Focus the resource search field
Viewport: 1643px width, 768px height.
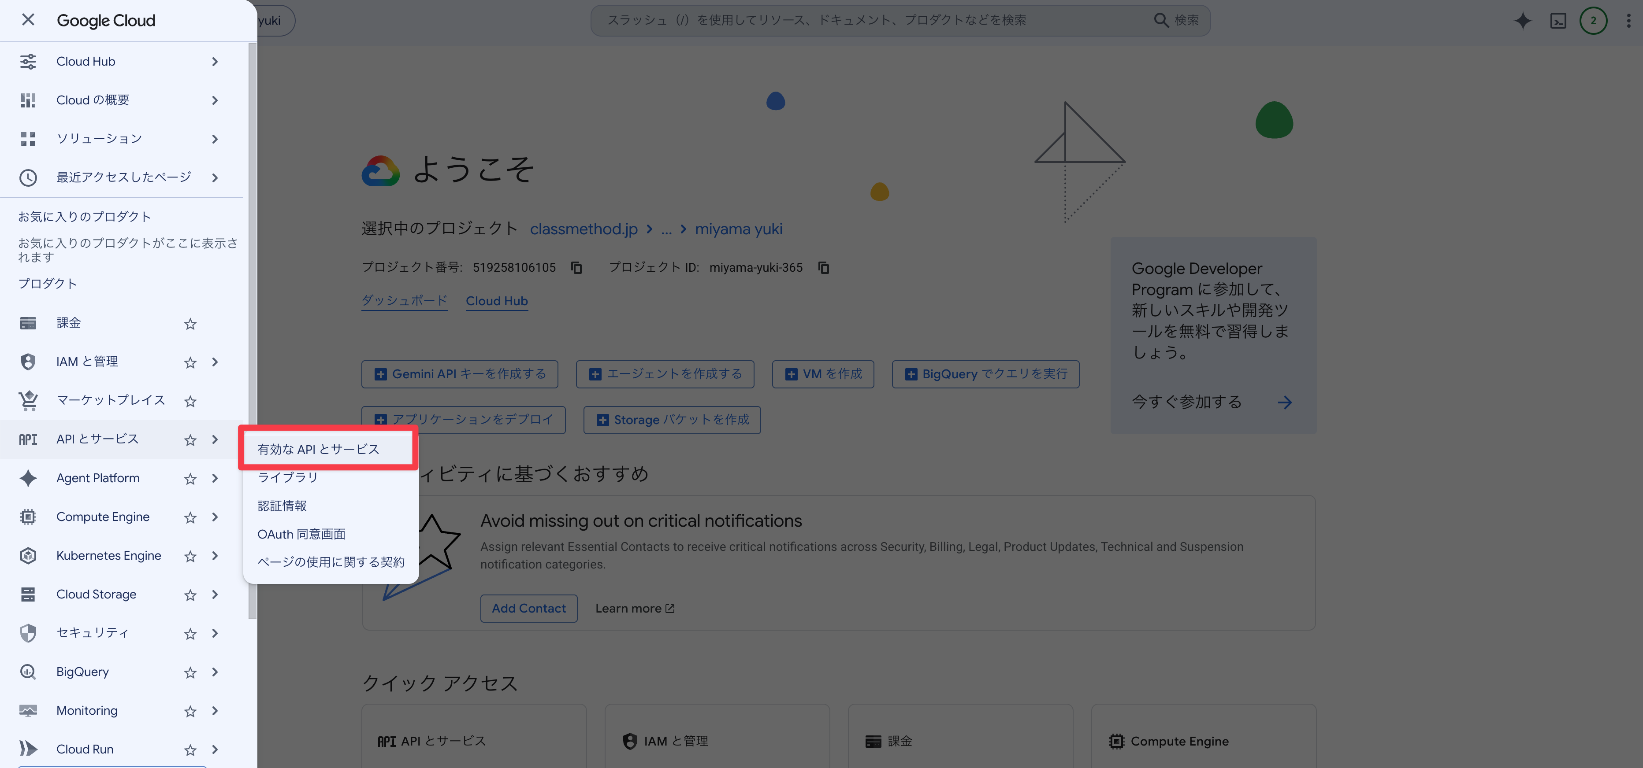point(870,20)
